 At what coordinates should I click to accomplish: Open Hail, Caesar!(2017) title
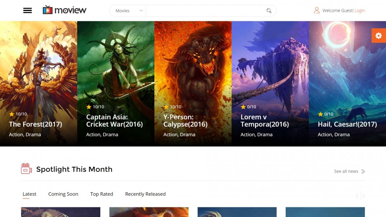347,124
